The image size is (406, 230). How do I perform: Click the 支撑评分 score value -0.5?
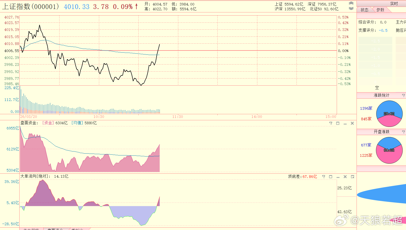[383, 30]
